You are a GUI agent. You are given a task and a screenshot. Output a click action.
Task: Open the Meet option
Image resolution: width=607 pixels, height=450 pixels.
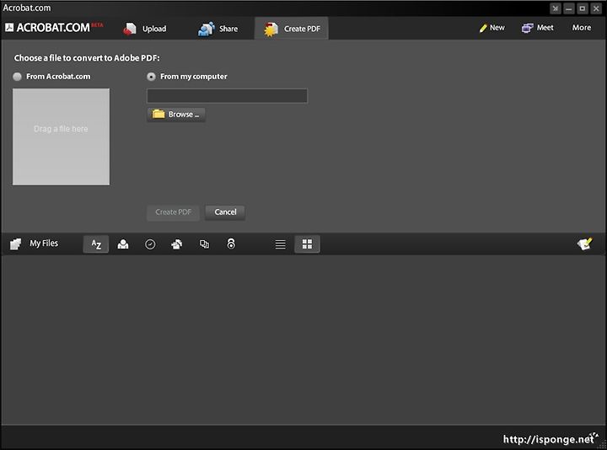point(537,28)
